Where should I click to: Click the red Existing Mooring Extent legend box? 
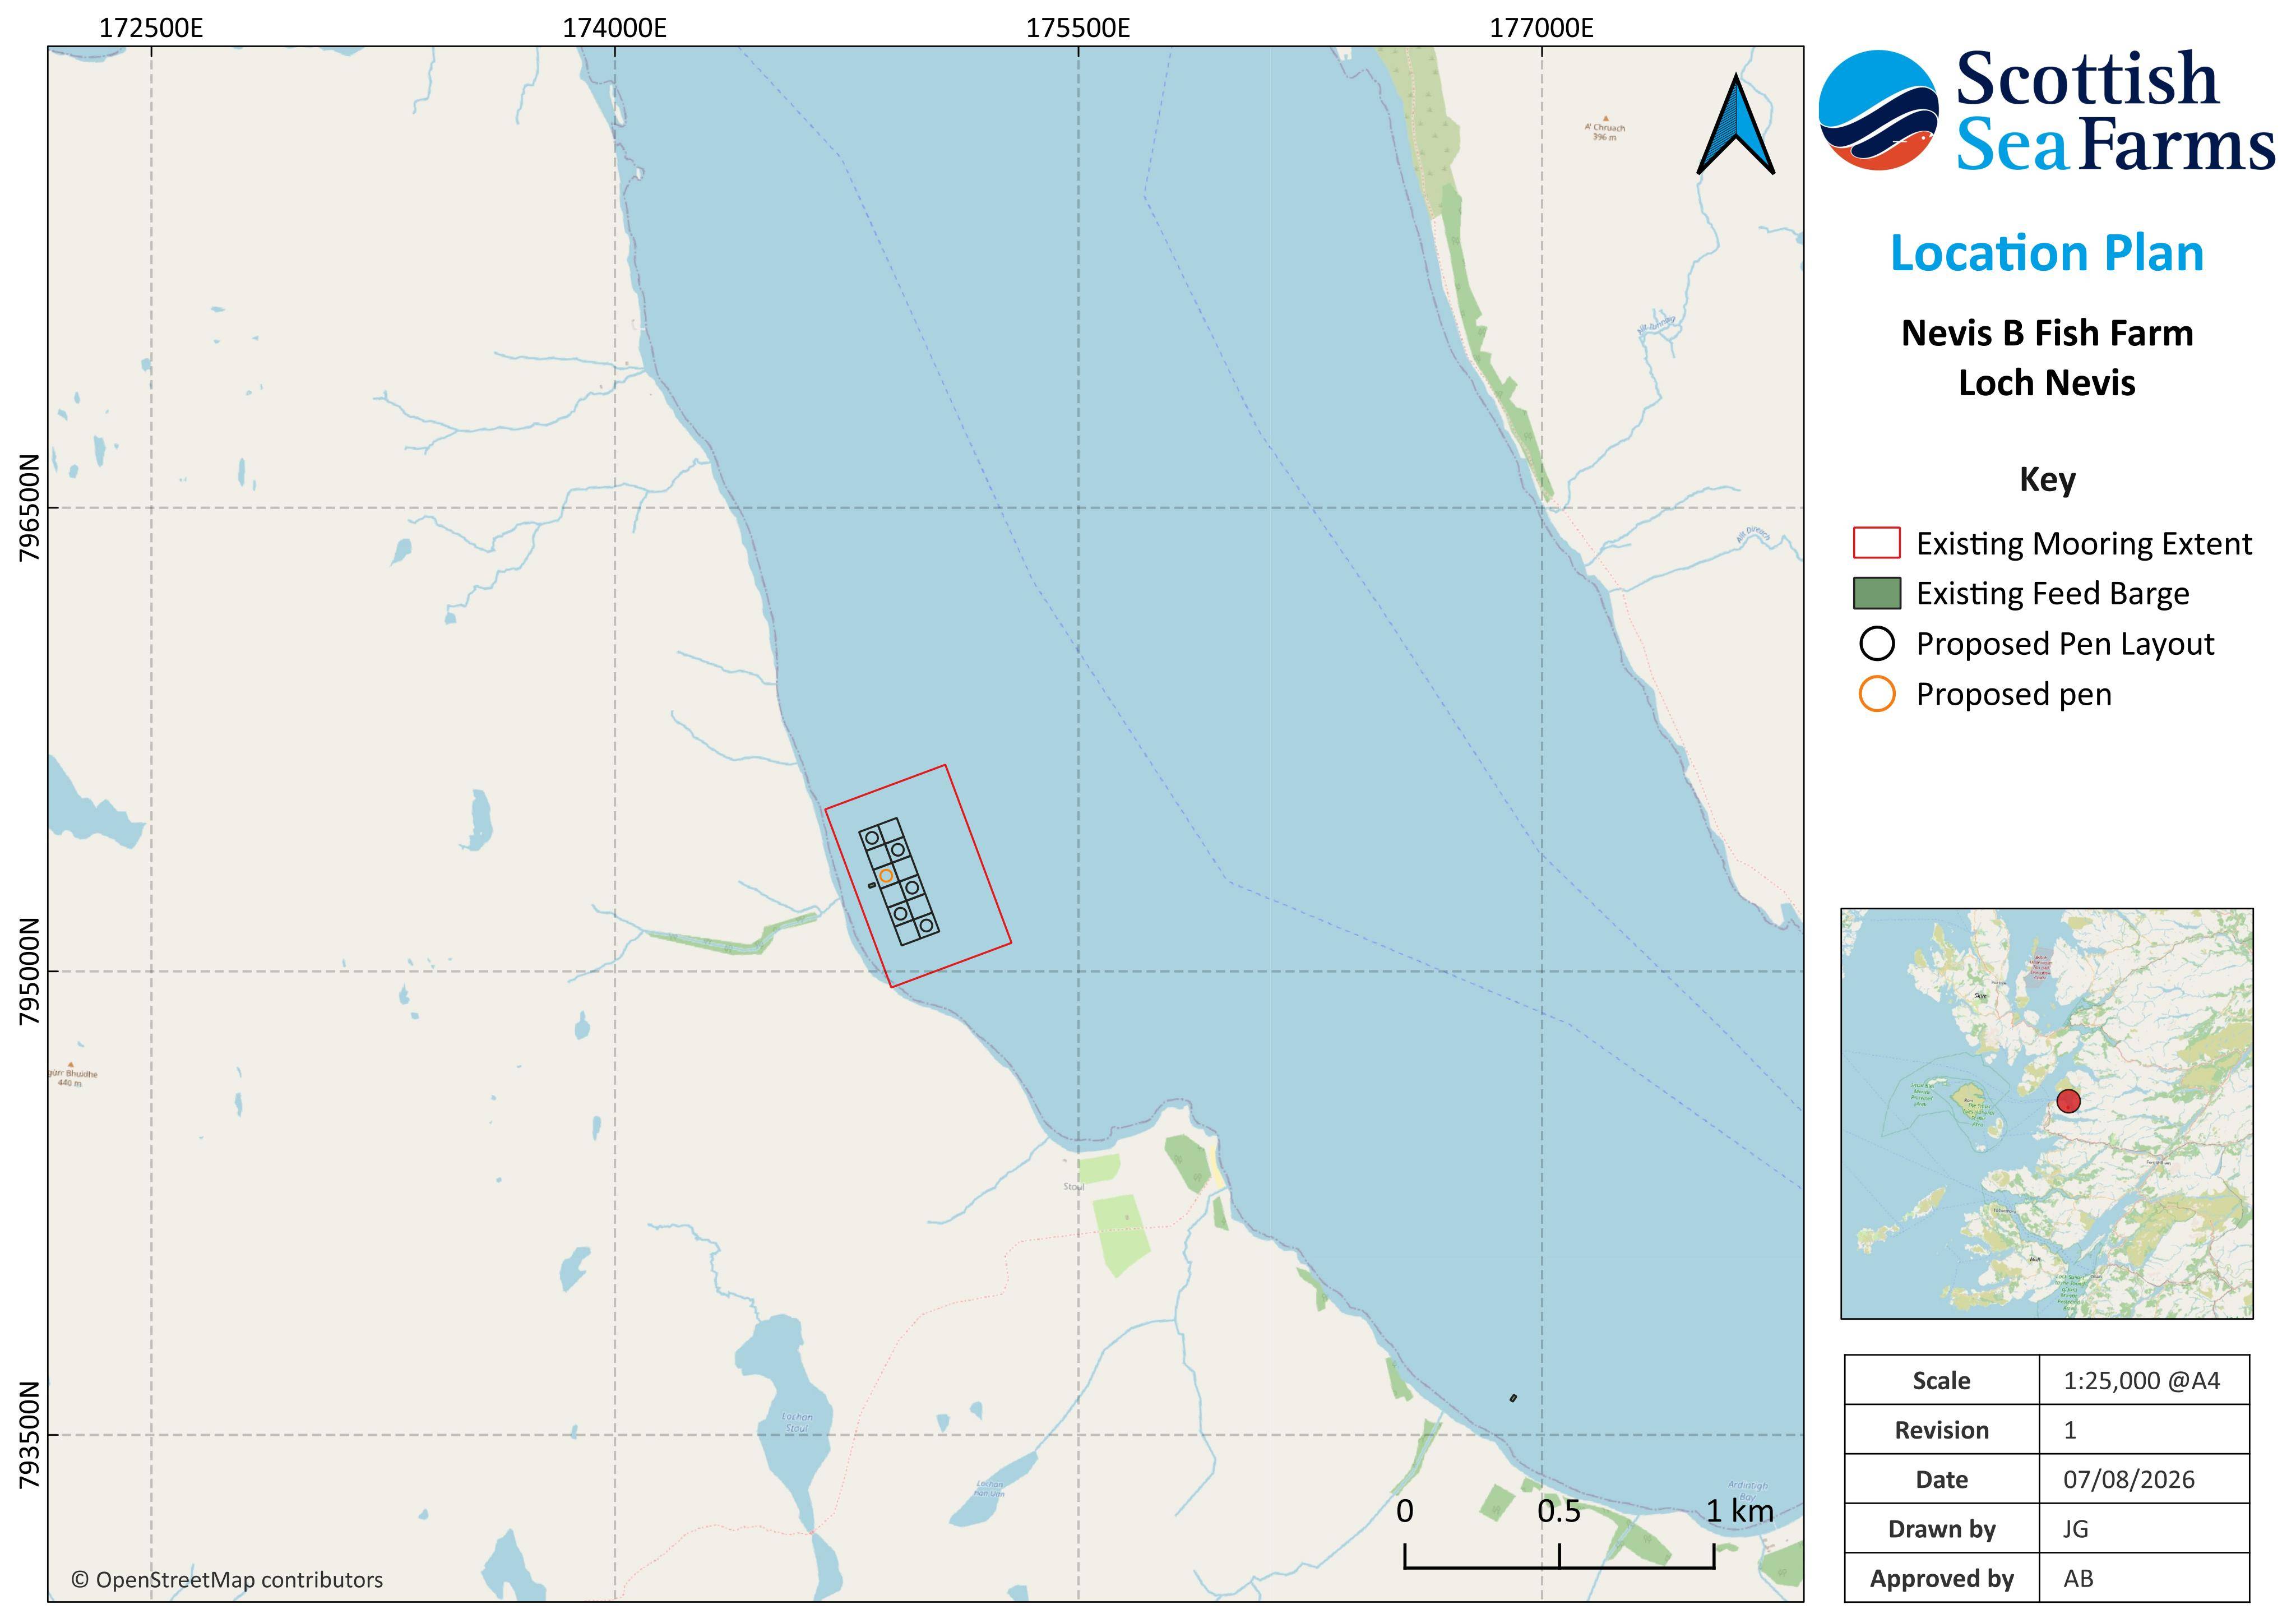[1876, 543]
